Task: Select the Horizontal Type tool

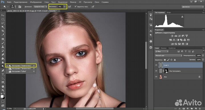Action: 3,74
